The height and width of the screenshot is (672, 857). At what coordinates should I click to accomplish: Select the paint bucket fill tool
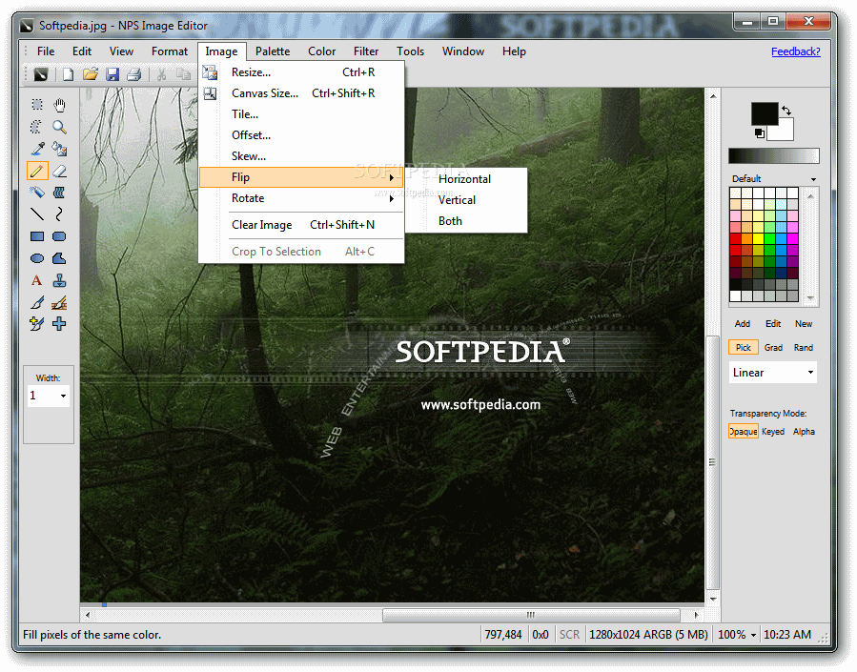[59, 149]
